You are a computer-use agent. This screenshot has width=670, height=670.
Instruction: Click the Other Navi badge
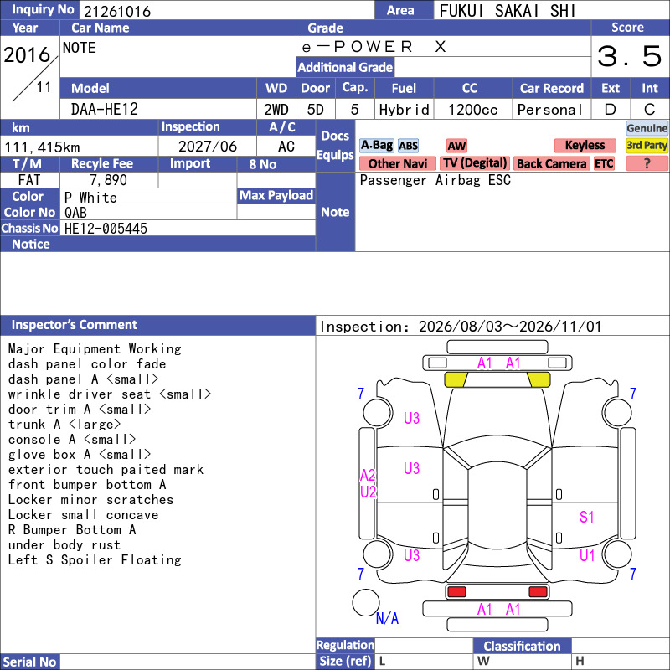[x=397, y=163]
